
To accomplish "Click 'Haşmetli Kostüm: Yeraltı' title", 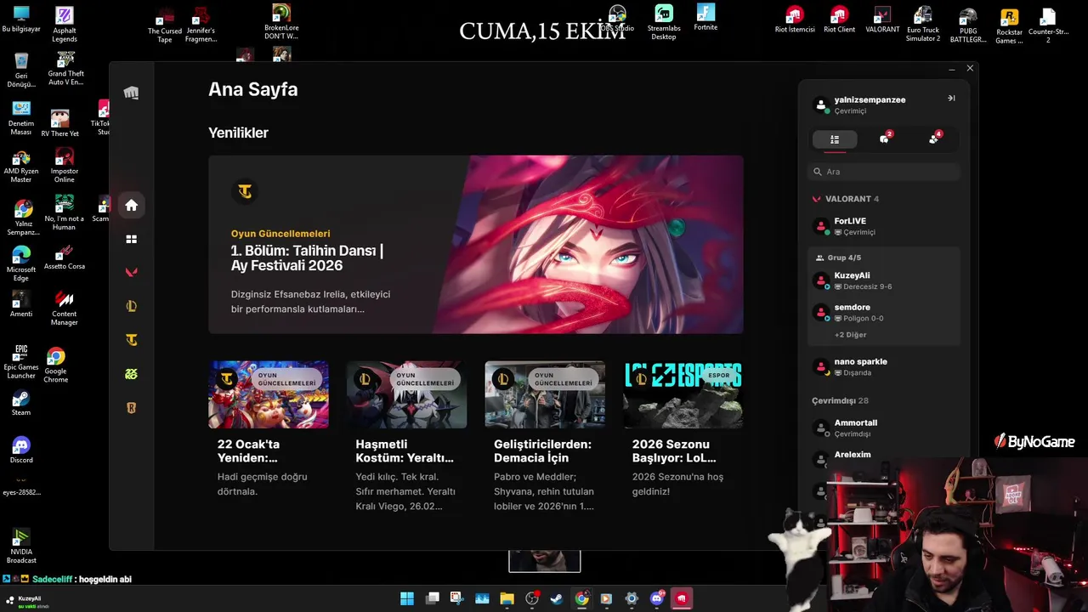I will [405, 450].
